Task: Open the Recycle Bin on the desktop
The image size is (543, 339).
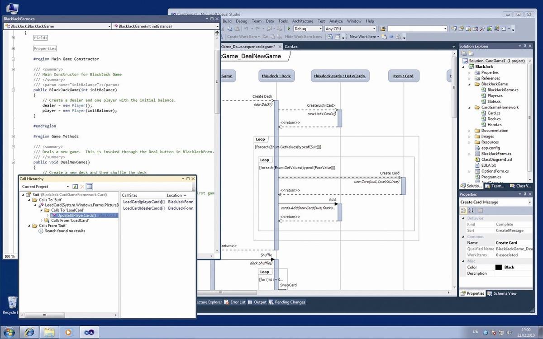Action: pos(11,305)
